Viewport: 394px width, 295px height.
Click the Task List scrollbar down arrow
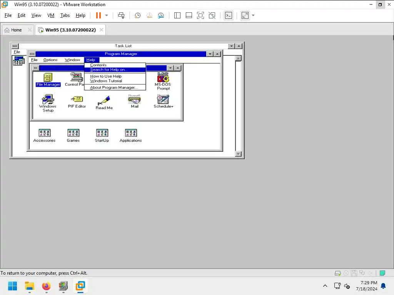coord(238,154)
